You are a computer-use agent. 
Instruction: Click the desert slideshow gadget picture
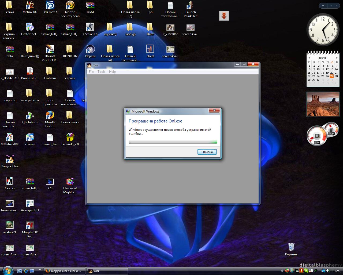[x=323, y=104]
